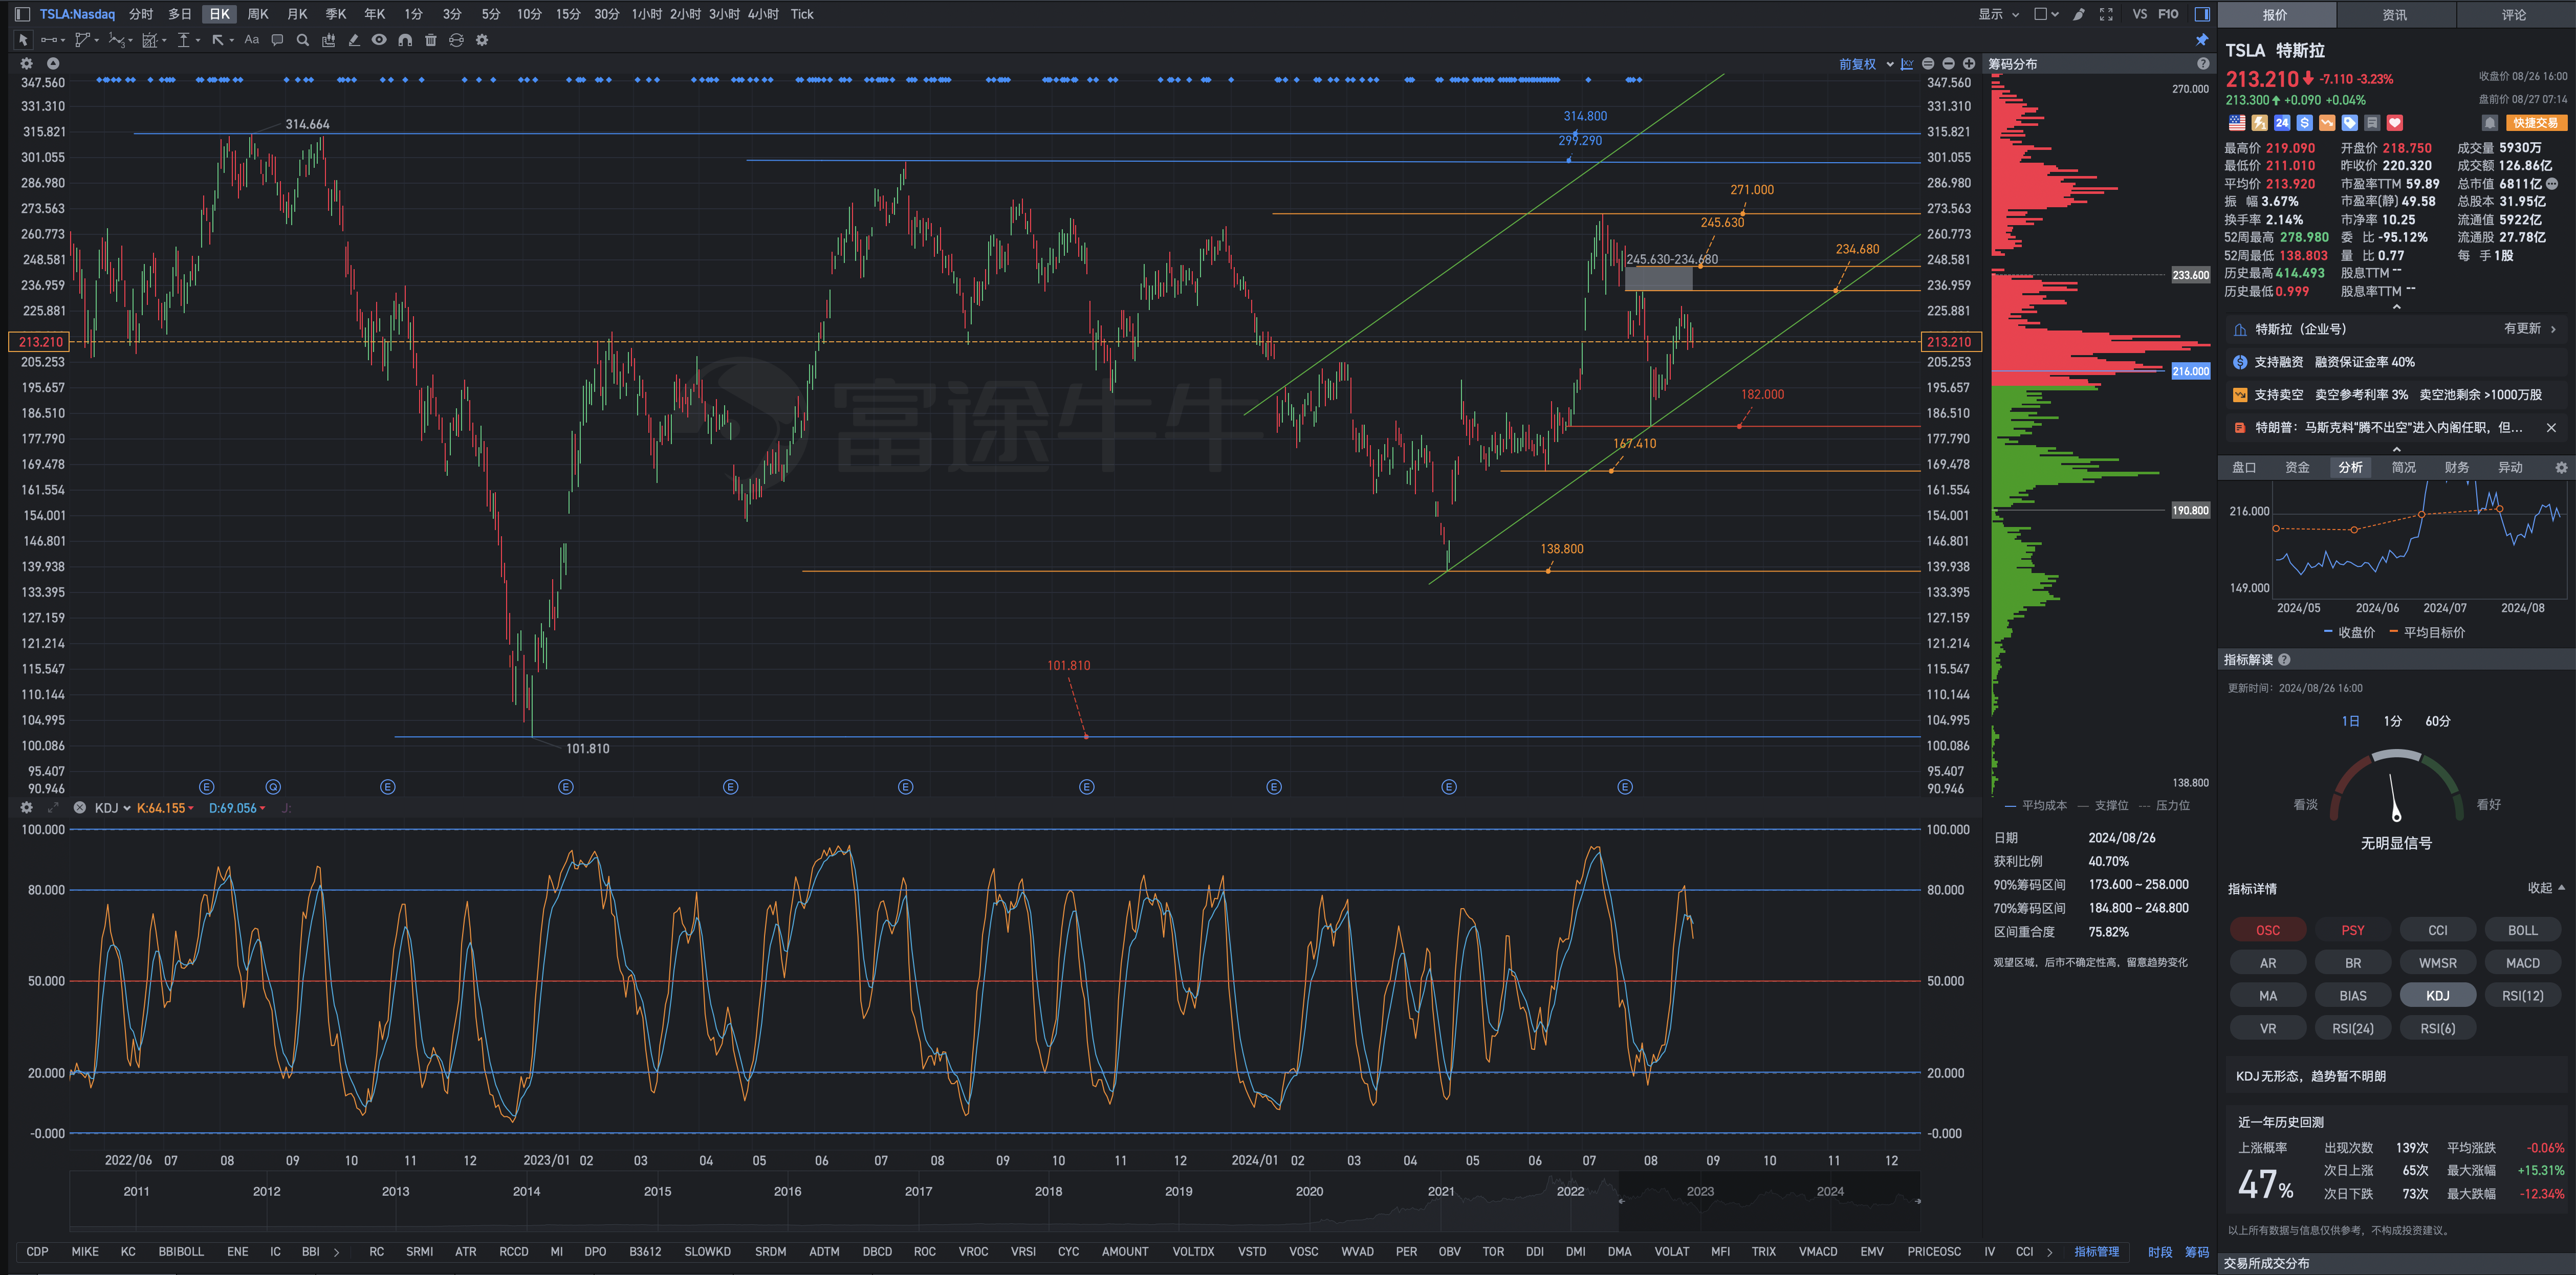Click the US flag market icon

(x=2237, y=123)
